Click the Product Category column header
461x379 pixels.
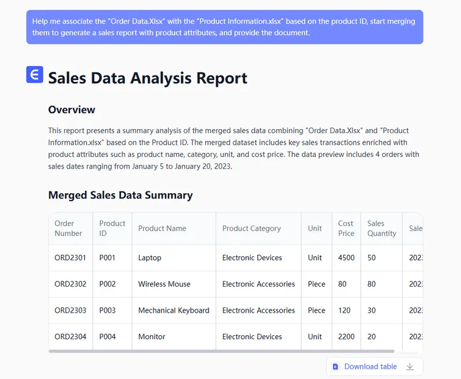251,228
